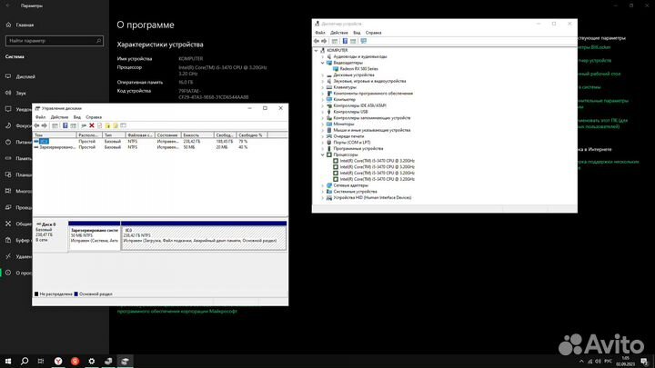The image size is (655, 368).
Task: Expand the Мониторы node
Action: tap(322, 124)
